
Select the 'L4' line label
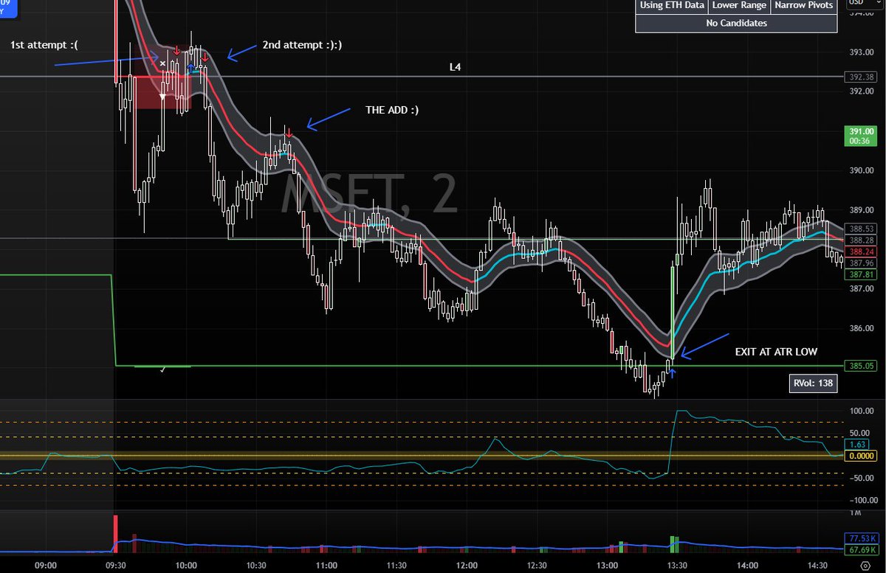tap(456, 67)
